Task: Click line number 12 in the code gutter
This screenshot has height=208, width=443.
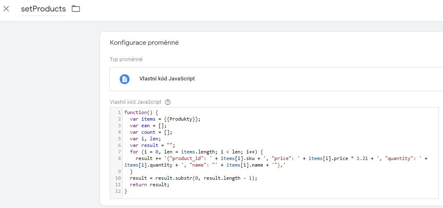Action: (118, 191)
